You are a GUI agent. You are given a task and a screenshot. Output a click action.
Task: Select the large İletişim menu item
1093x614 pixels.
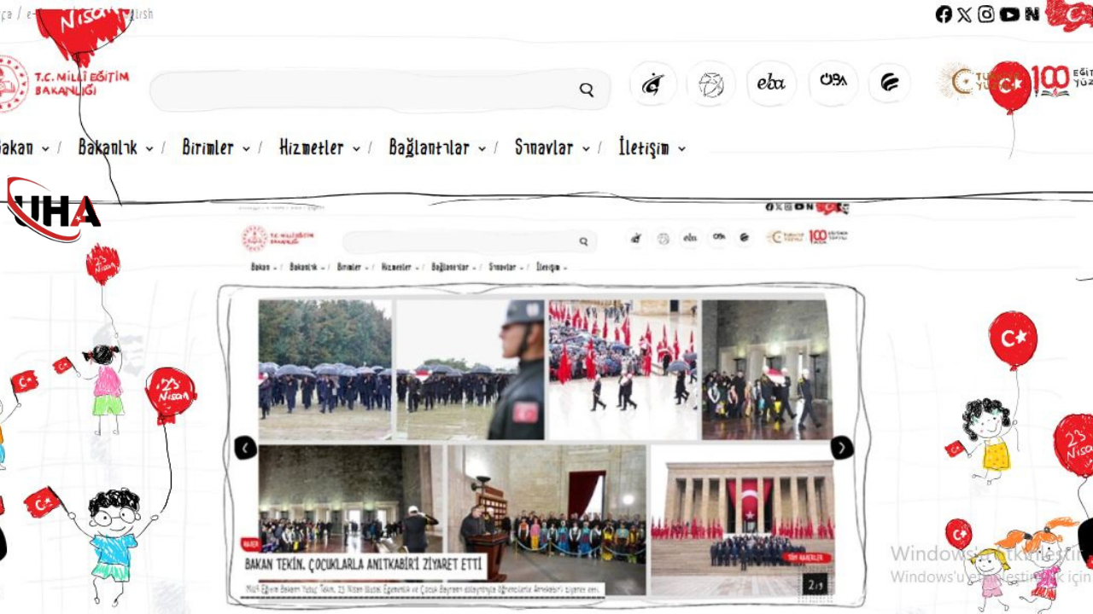(652, 148)
